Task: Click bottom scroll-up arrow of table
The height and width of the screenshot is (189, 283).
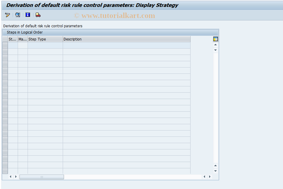Action: 215,166
